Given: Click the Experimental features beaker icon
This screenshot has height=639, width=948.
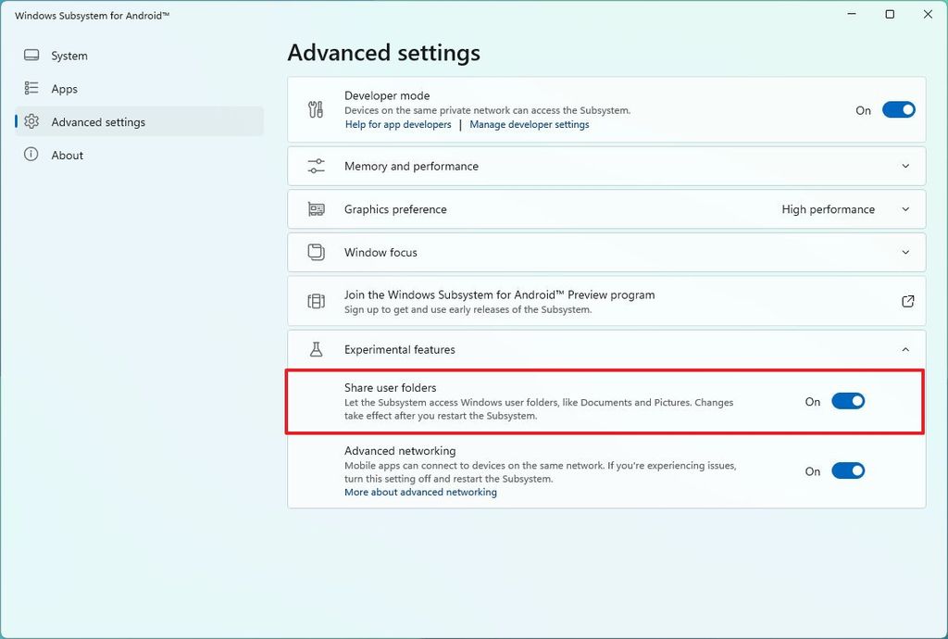Looking at the screenshot, I should point(316,349).
